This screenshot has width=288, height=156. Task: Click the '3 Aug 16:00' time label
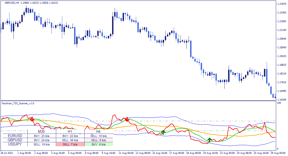coord(58,153)
